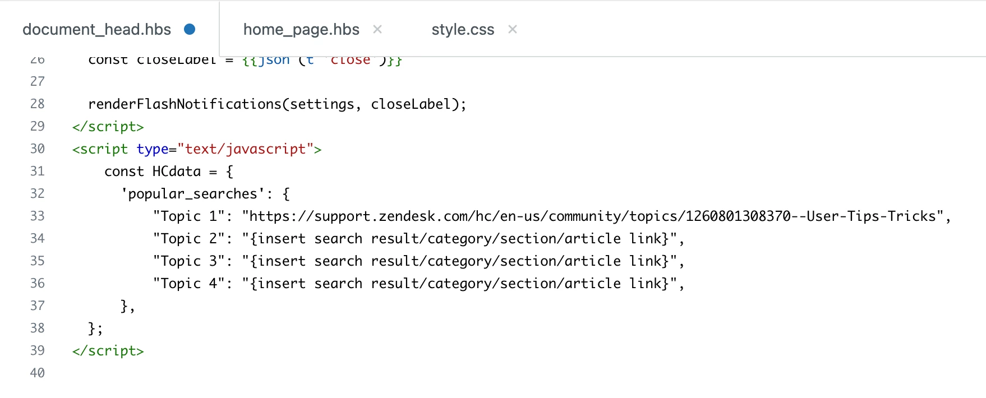Viewport: 986px width, 398px height.
Task: Select line number 39
Action: (38, 350)
